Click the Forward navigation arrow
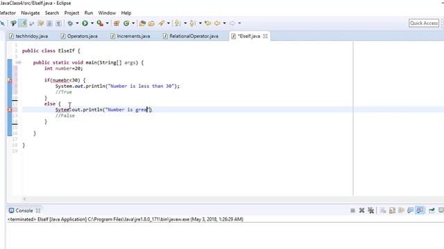The width and height of the screenshot is (444, 249). point(232,23)
